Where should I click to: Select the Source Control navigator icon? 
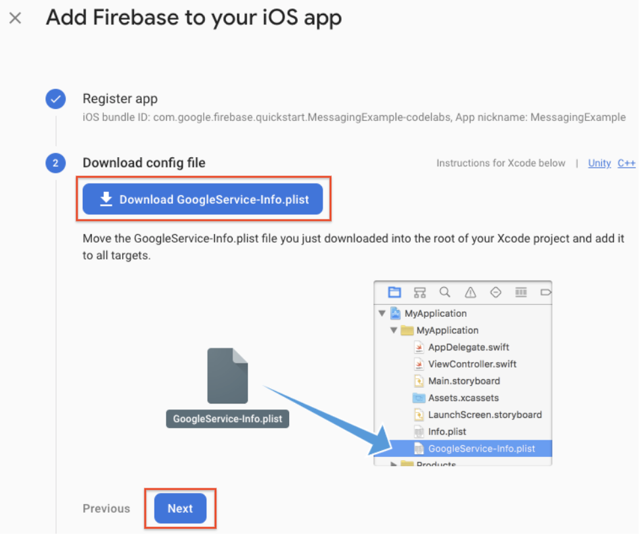pyautogui.click(x=420, y=292)
